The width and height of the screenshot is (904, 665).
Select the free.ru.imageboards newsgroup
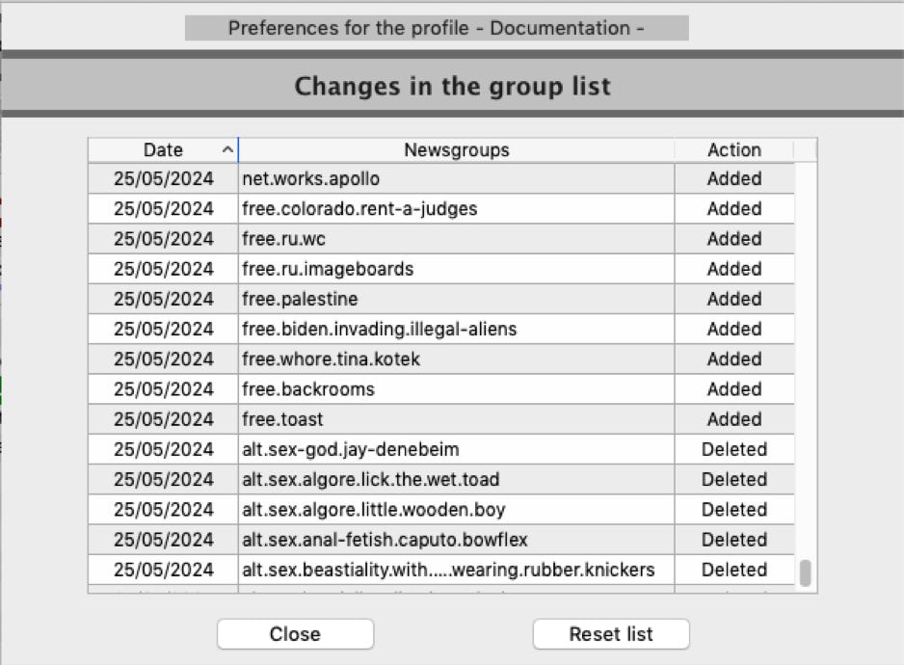[328, 269]
